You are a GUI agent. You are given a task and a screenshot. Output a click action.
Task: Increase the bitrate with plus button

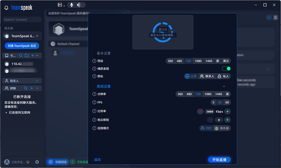[x=227, y=112]
